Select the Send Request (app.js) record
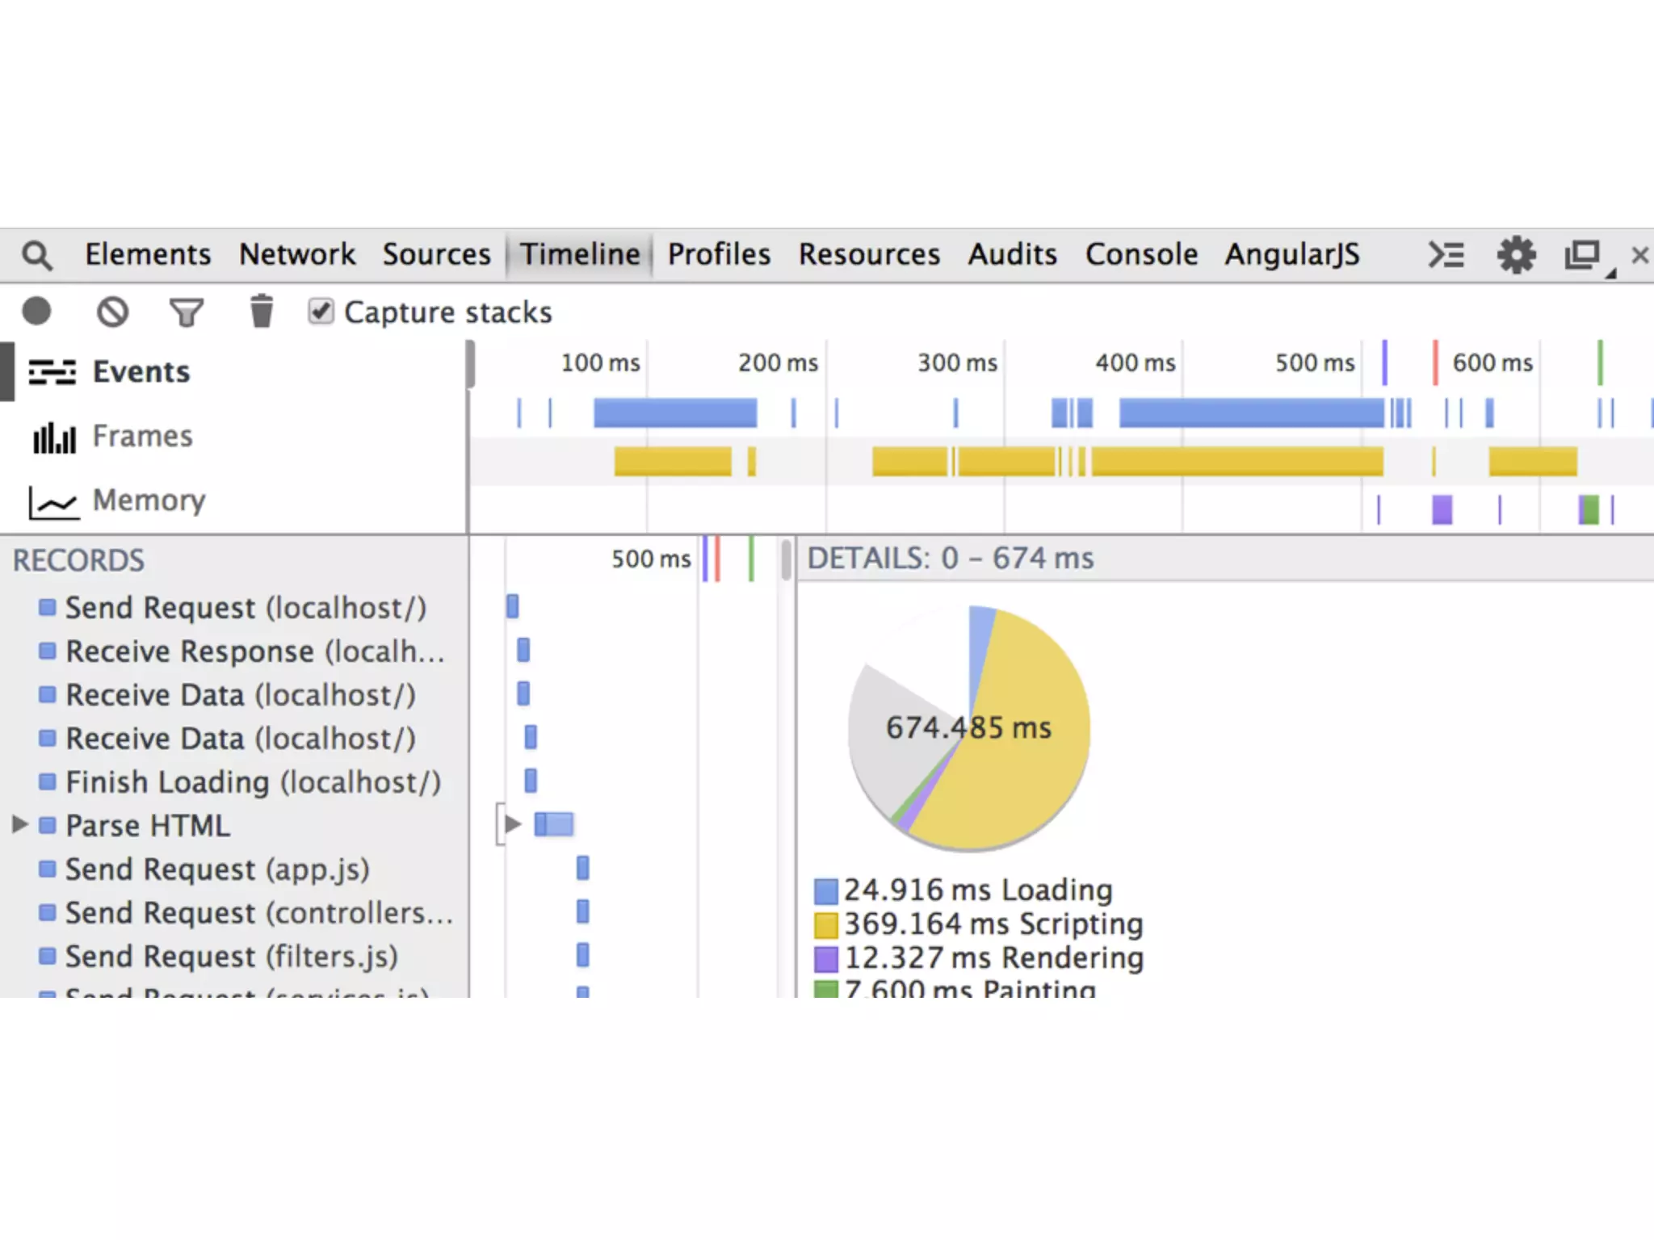The height and width of the screenshot is (1240, 1654). point(216,869)
